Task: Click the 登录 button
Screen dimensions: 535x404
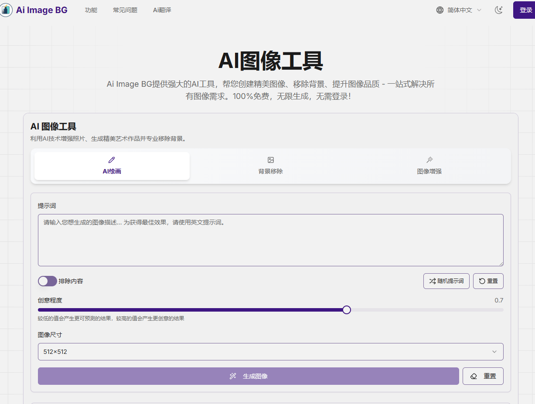Action: pos(525,10)
